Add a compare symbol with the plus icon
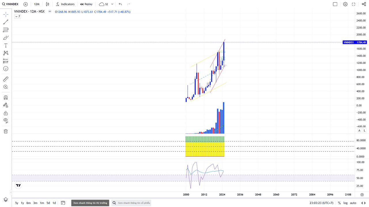 [x=26, y=4]
